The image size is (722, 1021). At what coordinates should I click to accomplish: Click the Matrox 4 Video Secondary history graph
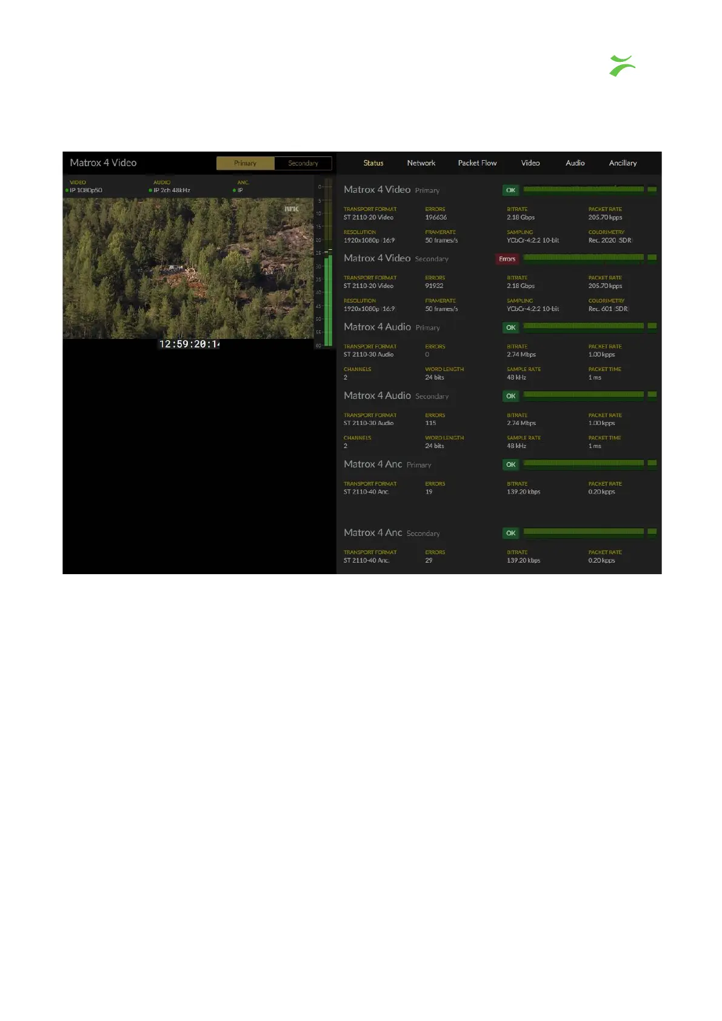coord(590,258)
